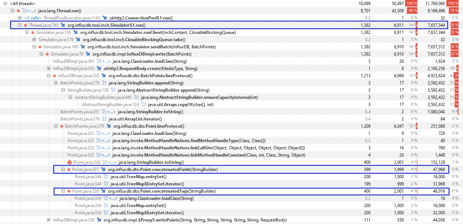The image size is (463, 224).
Task: Click the flame icon before Thread.java:745
Action: point(26,25)
